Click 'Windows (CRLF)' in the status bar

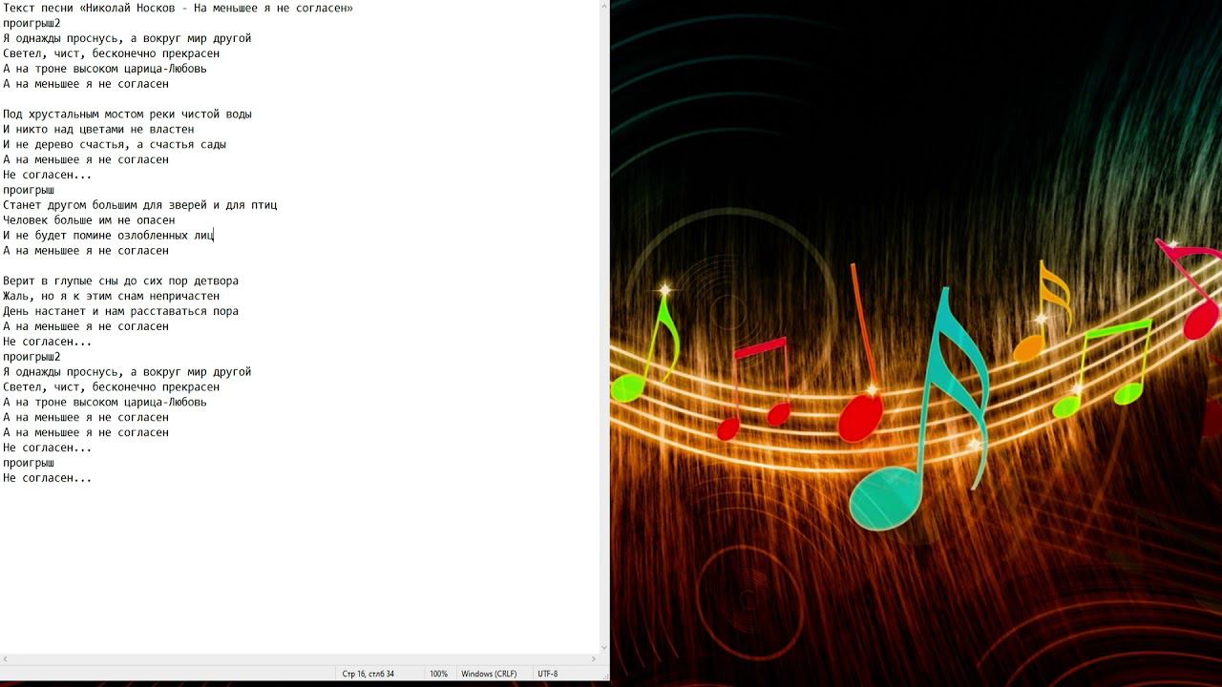[489, 674]
